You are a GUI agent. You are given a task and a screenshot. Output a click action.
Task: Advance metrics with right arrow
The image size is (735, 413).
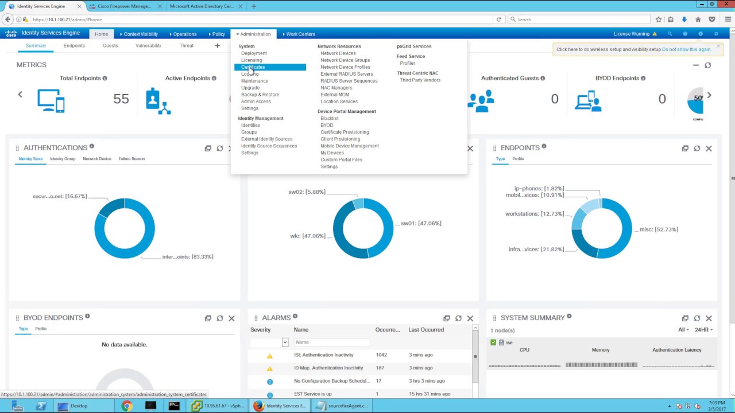709,95
